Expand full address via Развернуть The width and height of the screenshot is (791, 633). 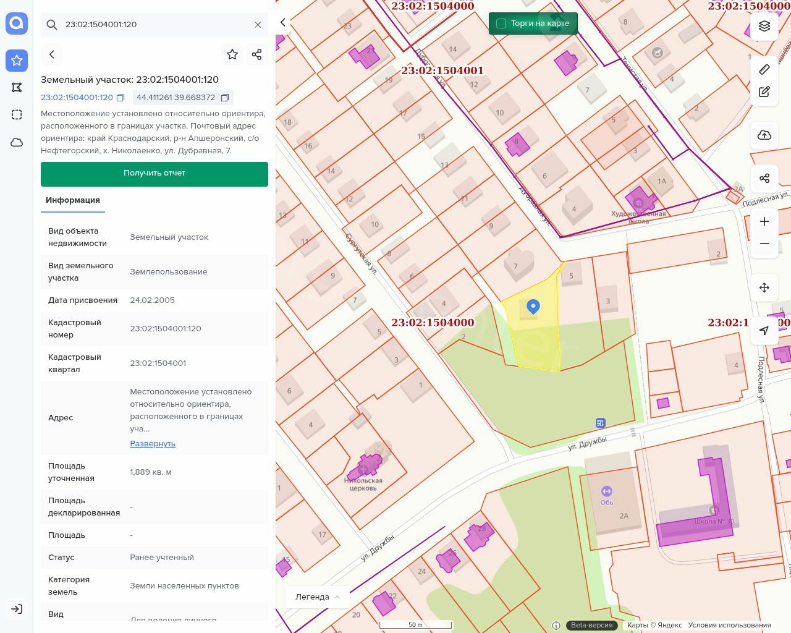[x=153, y=443]
